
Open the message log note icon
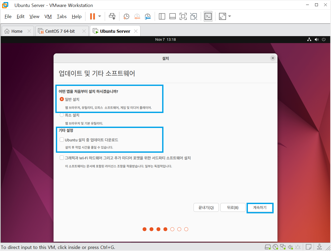tap(309, 246)
